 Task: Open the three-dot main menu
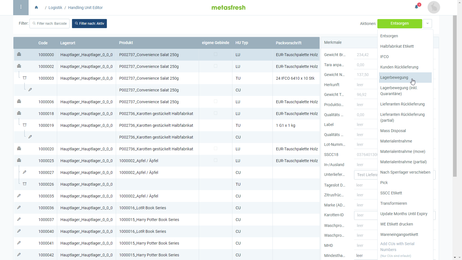(x=21, y=7)
